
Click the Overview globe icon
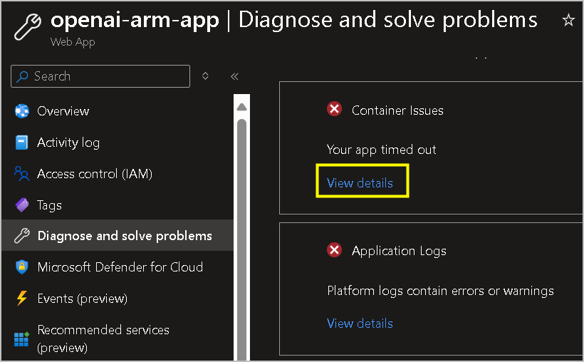[22, 111]
